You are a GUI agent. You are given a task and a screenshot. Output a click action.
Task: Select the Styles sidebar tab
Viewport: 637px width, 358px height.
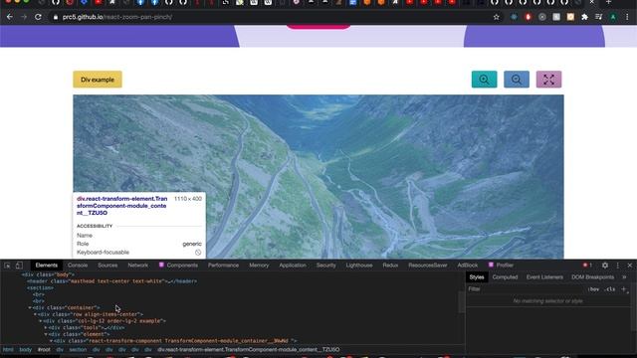click(477, 277)
